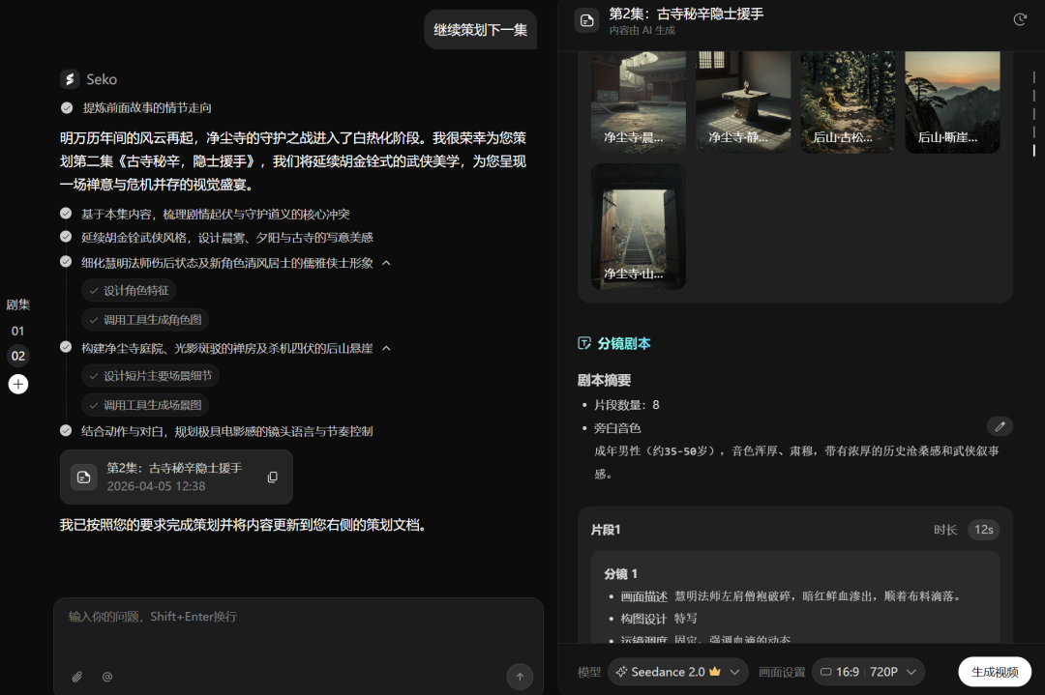Collapse the 细化慧明法师 task with its chevron

[x=389, y=262]
